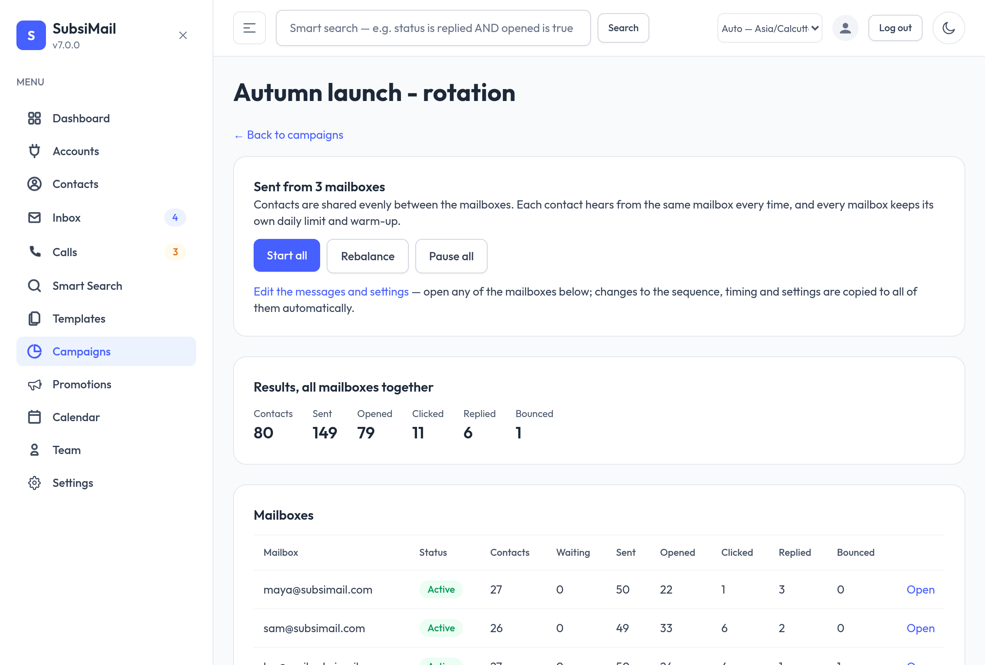The image size is (985, 665).
Task: Open the user profile avatar
Action: pos(845,28)
